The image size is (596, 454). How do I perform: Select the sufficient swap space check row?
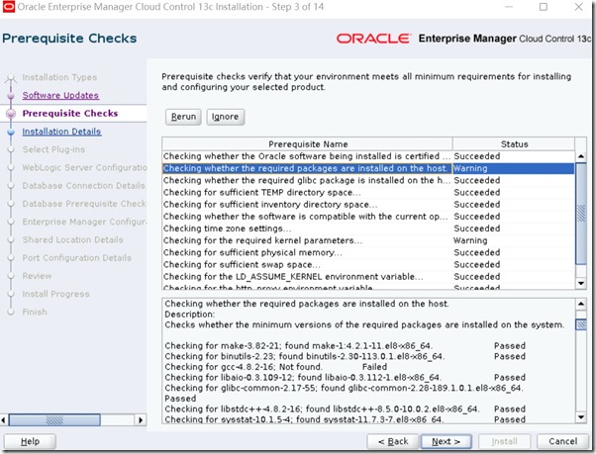(368, 264)
